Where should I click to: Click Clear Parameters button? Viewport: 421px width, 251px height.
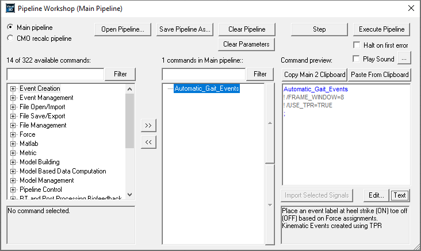pos(247,44)
